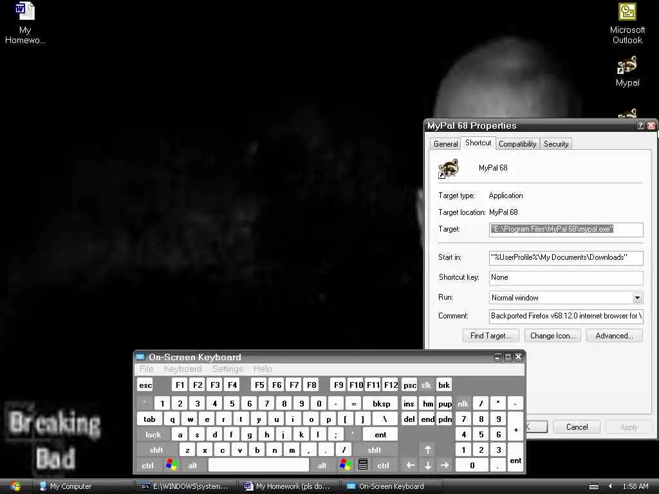The height and width of the screenshot is (494, 659).
Task: Click the left arrow key on keyboard
Action: click(410, 465)
